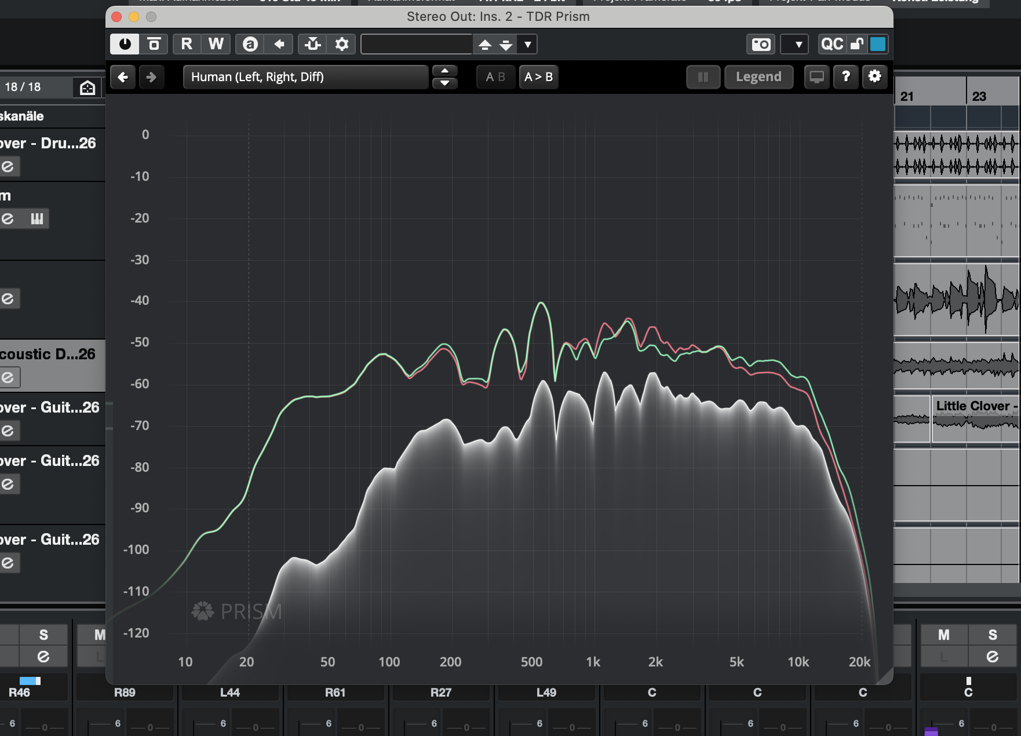Open TDR Prism settings gear
This screenshot has width=1021, height=736.
coord(874,76)
